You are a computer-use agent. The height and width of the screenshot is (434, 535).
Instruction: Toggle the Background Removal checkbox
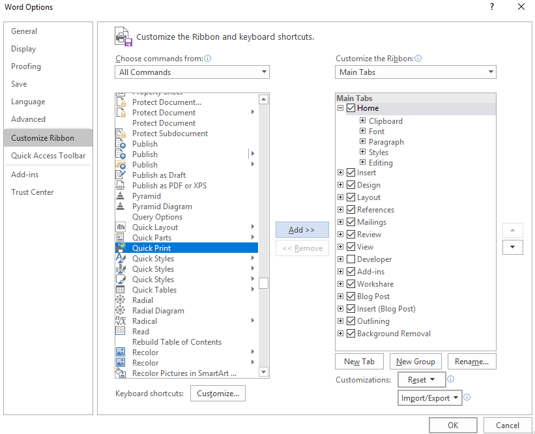[x=351, y=334]
